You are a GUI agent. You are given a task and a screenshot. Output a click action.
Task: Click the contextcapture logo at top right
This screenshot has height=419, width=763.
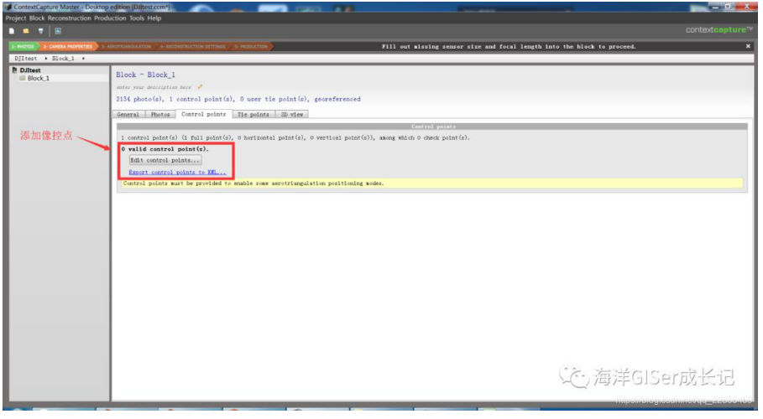pos(719,29)
